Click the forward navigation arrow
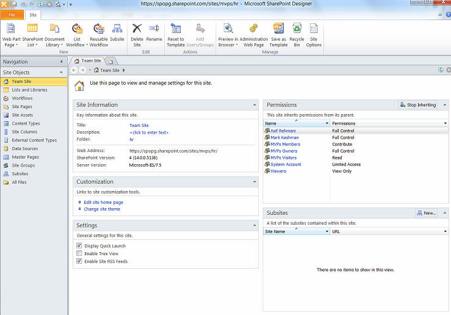Image resolution: width=451 pixels, height=315 pixels. (82, 70)
